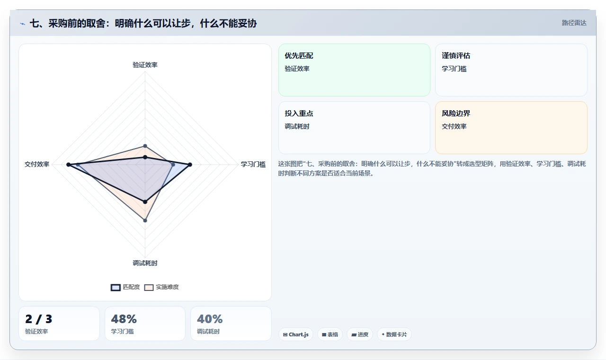The width and height of the screenshot is (606, 360).
Task: Open the 优先匹配 card
Action: (354, 70)
